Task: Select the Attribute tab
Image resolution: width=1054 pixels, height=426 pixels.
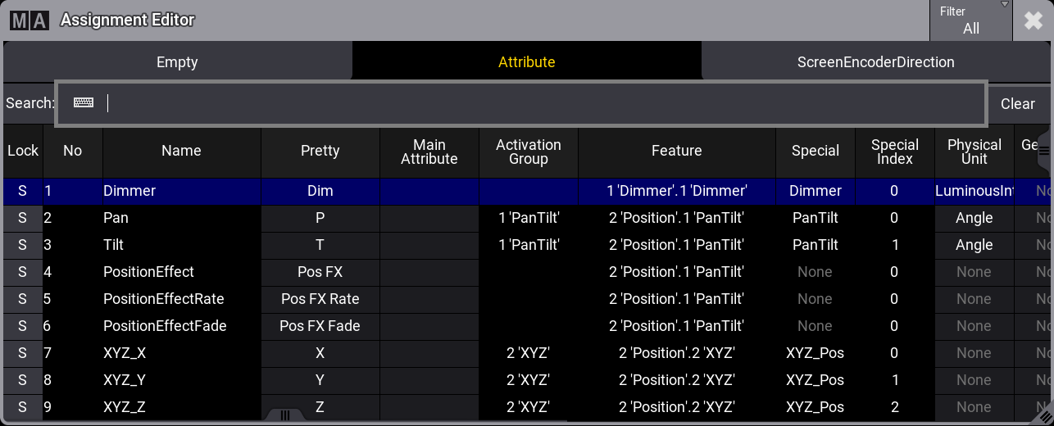Action: click(x=526, y=62)
